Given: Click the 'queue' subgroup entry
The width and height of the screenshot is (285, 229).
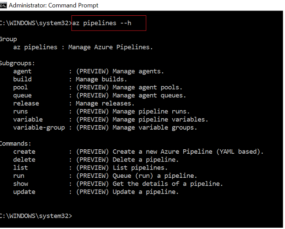Looking at the screenshot, I should pyautogui.click(x=22, y=95).
